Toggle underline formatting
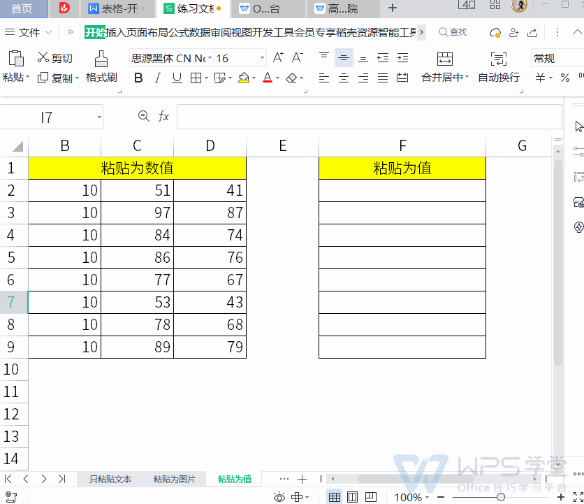 click(177, 78)
